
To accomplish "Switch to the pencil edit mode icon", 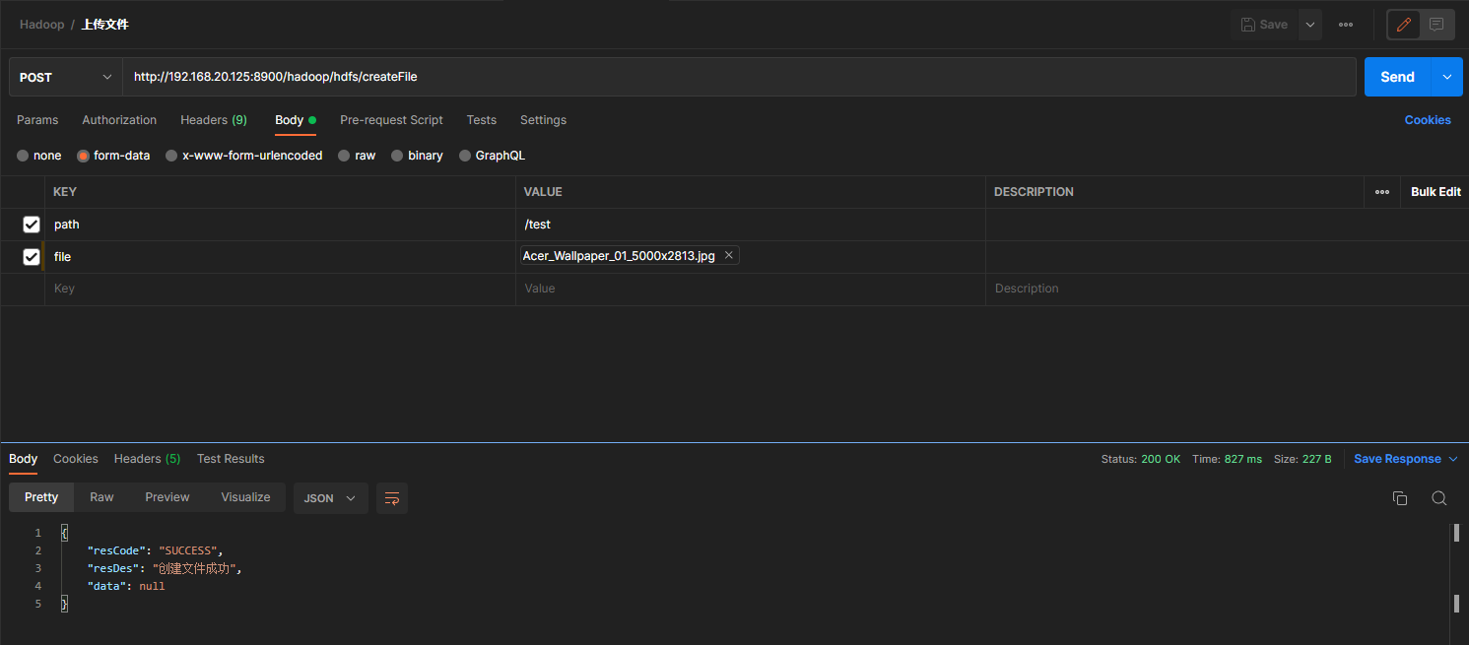I will pyautogui.click(x=1404, y=25).
